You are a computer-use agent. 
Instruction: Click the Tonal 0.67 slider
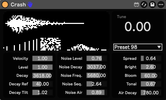coord(151,84)
